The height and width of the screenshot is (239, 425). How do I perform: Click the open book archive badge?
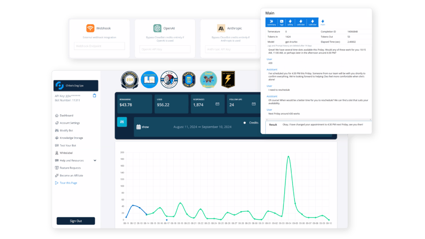click(x=149, y=80)
